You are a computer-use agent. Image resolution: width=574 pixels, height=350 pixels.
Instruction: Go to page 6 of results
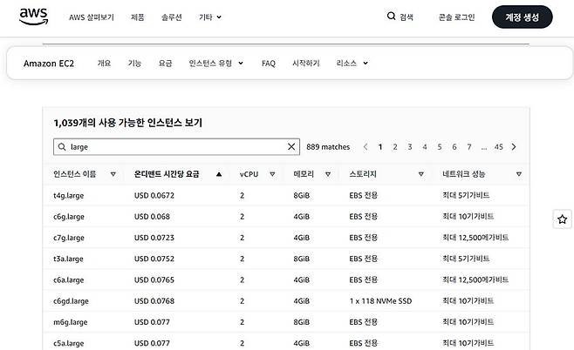454,147
